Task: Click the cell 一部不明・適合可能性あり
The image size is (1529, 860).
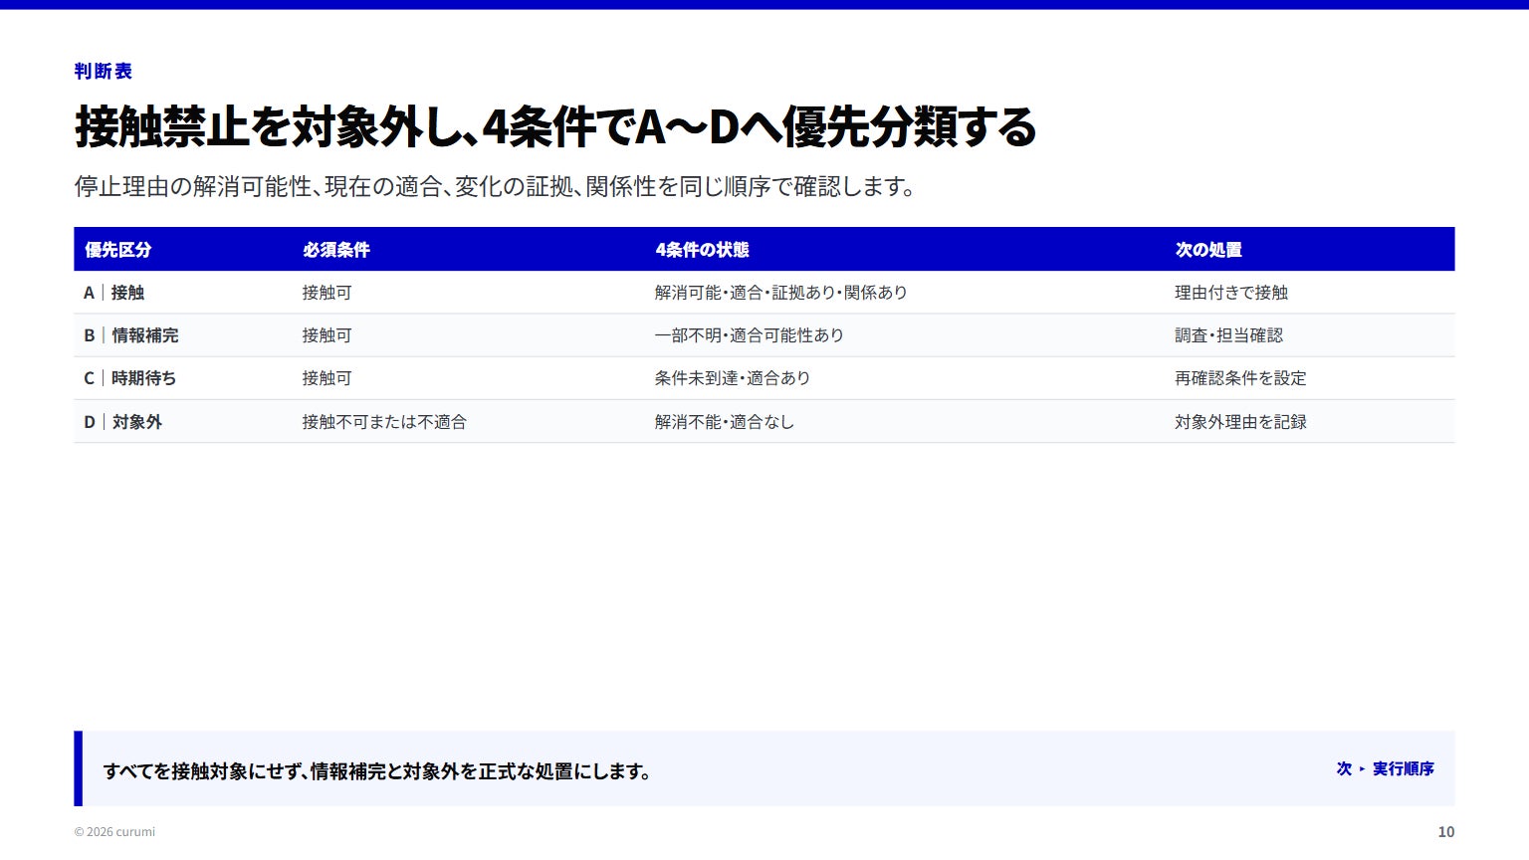Action: tap(750, 335)
